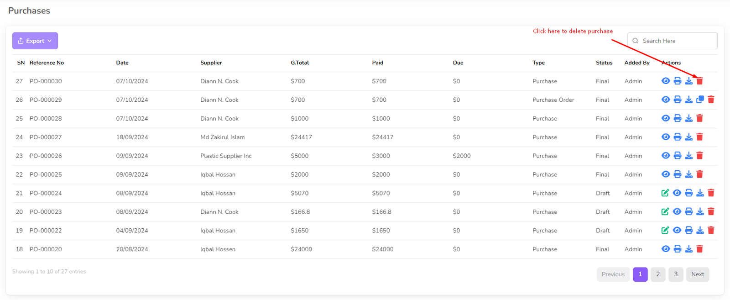View purchase PO-000026 with eye icon

(666, 156)
